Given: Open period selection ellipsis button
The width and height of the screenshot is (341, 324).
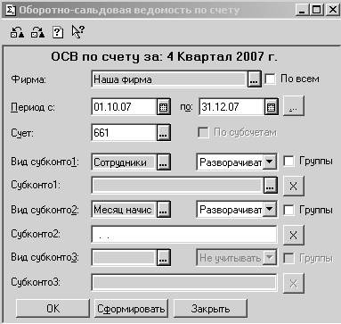Looking at the screenshot, I should [x=294, y=106].
